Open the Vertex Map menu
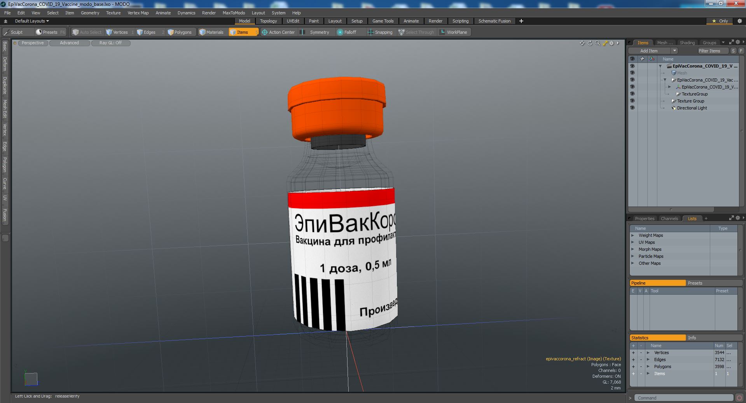 pos(138,13)
